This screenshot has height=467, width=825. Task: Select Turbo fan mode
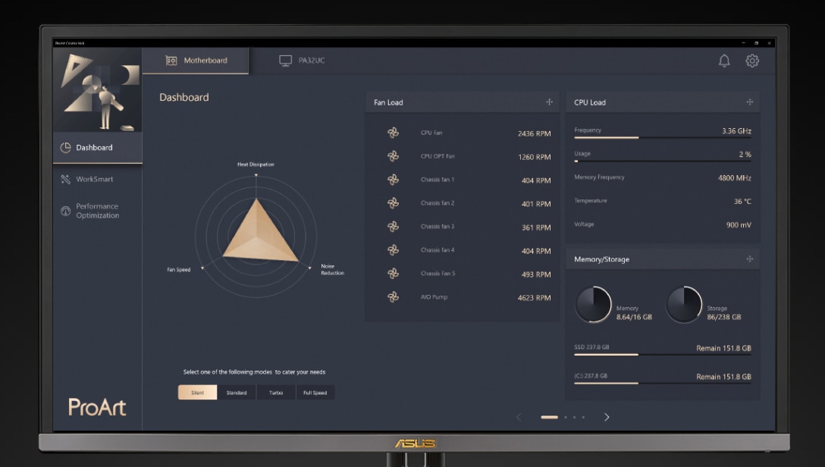point(276,393)
